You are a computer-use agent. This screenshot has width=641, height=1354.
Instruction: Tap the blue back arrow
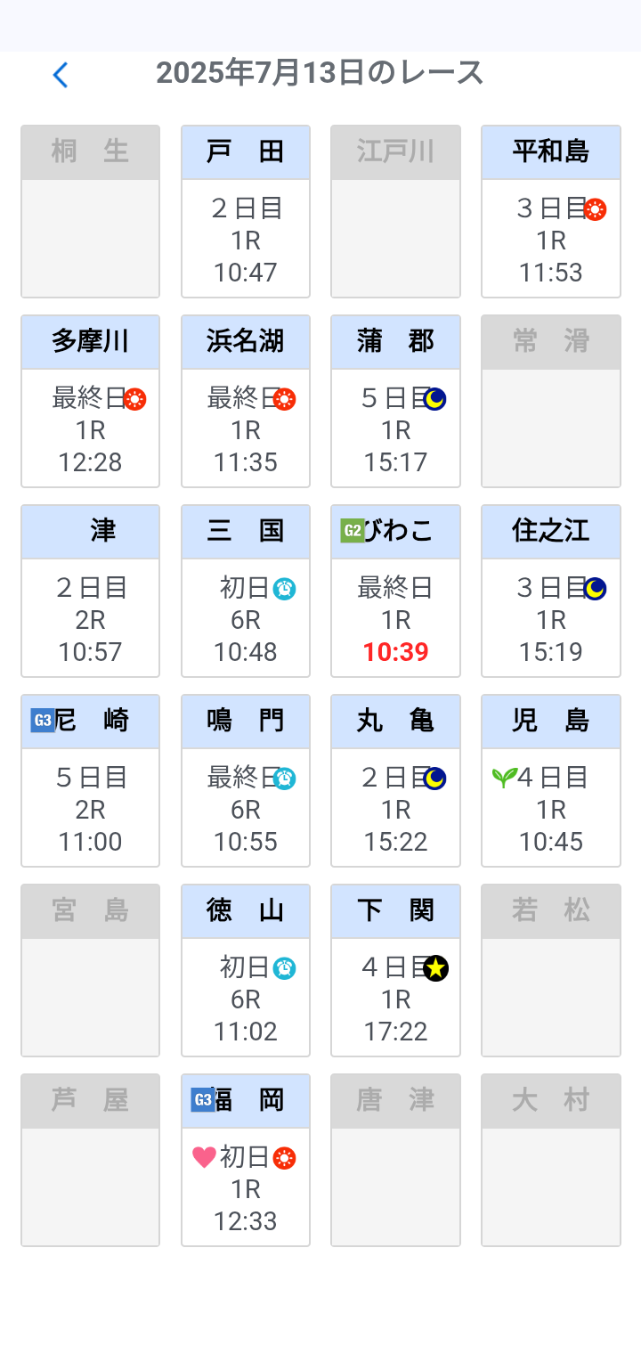[x=61, y=75]
